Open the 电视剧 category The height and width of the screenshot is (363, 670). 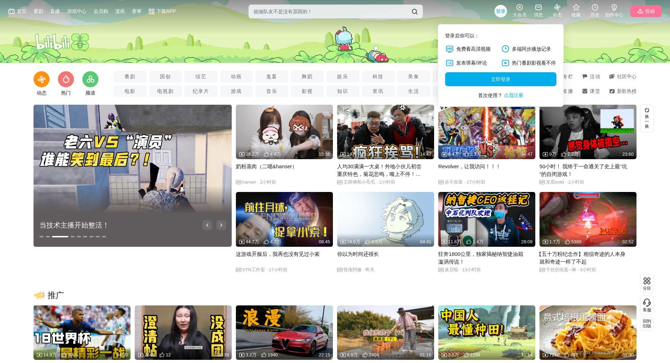(x=165, y=91)
